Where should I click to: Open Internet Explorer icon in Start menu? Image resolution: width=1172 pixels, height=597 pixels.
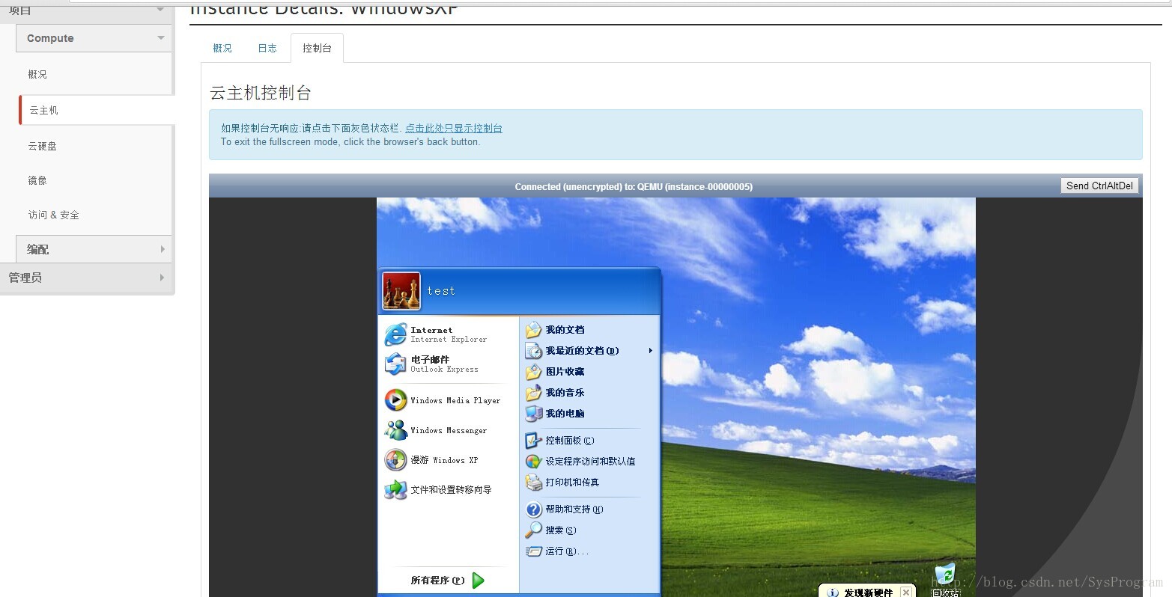point(395,334)
